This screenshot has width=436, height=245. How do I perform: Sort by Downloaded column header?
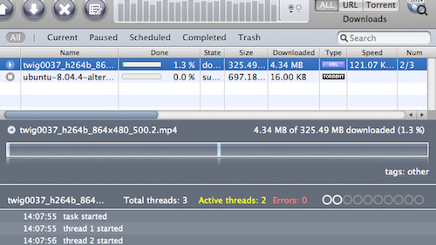pyautogui.click(x=294, y=53)
